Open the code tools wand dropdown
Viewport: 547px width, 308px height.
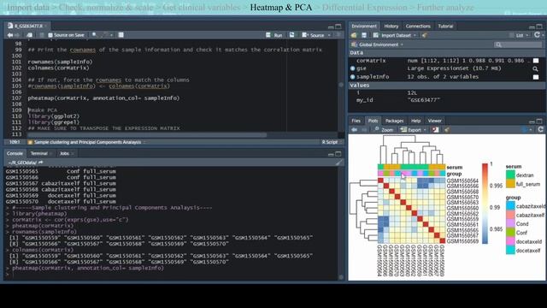106,35
